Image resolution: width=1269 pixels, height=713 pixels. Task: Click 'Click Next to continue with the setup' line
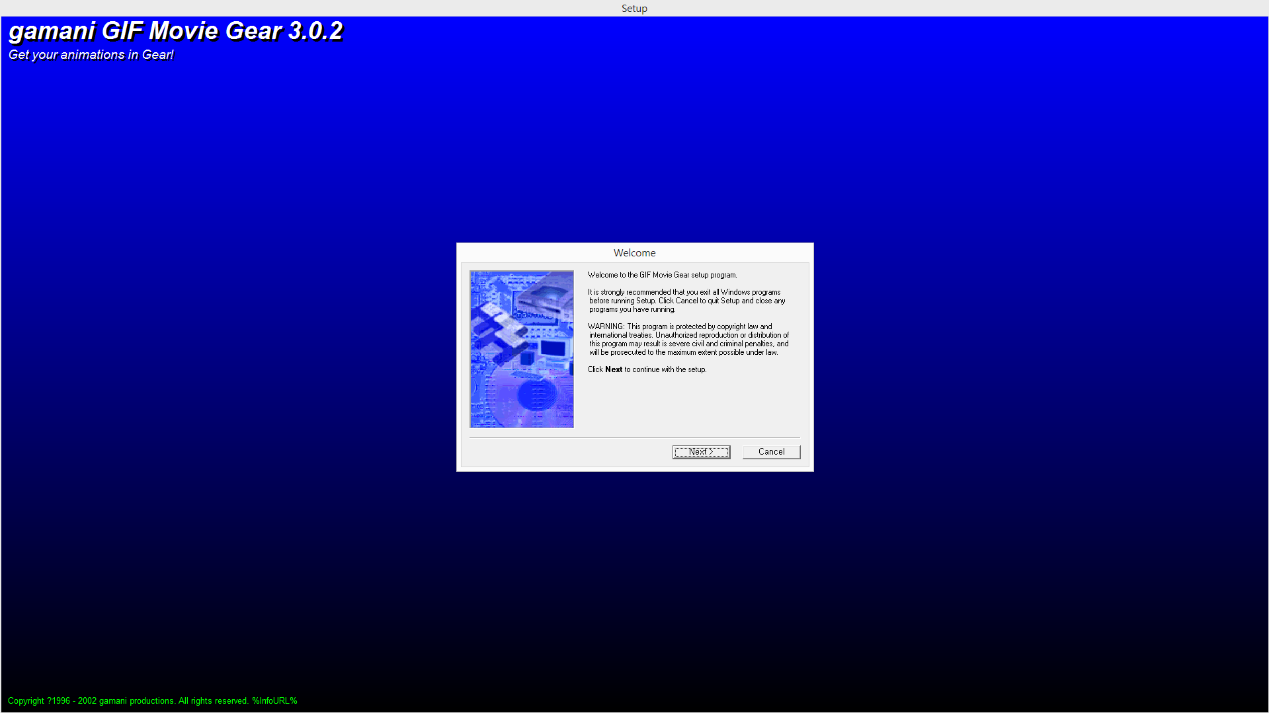tap(647, 369)
